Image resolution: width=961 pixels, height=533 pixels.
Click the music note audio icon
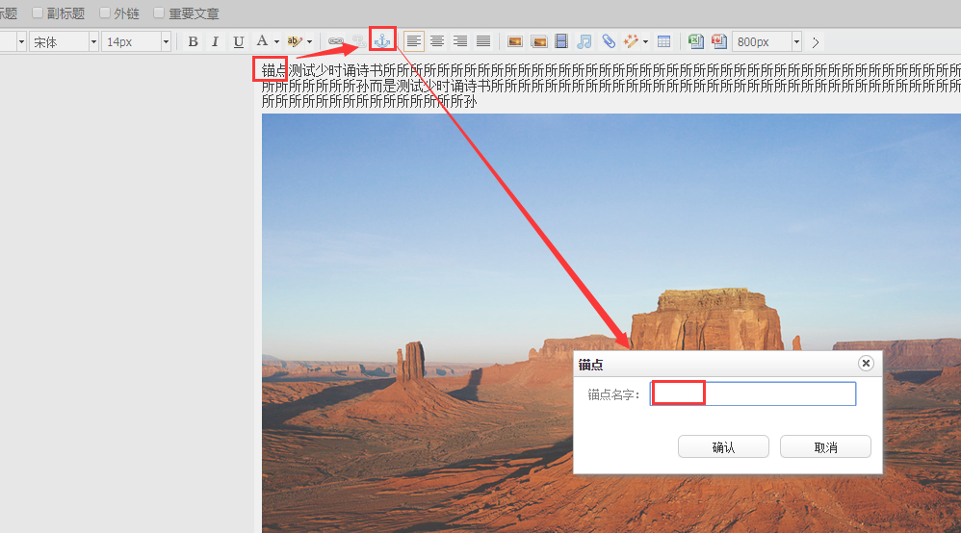click(x=584, y=41)
